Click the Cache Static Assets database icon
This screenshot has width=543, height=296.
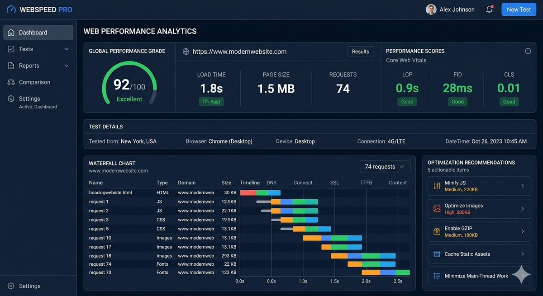(x=437, y=254)
